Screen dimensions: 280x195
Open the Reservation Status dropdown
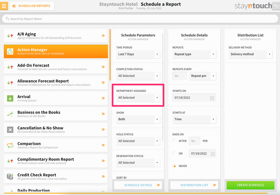click(138, 163)
